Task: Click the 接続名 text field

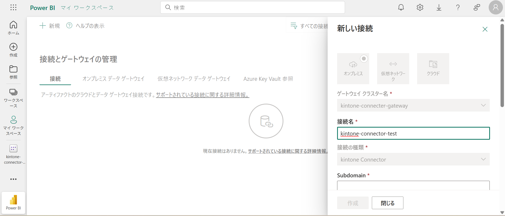Action: [413, 133]
